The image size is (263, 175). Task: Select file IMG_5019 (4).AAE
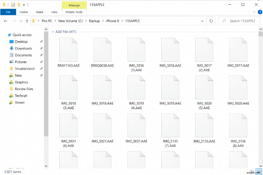pyautogui.click(x=136, y=93)
